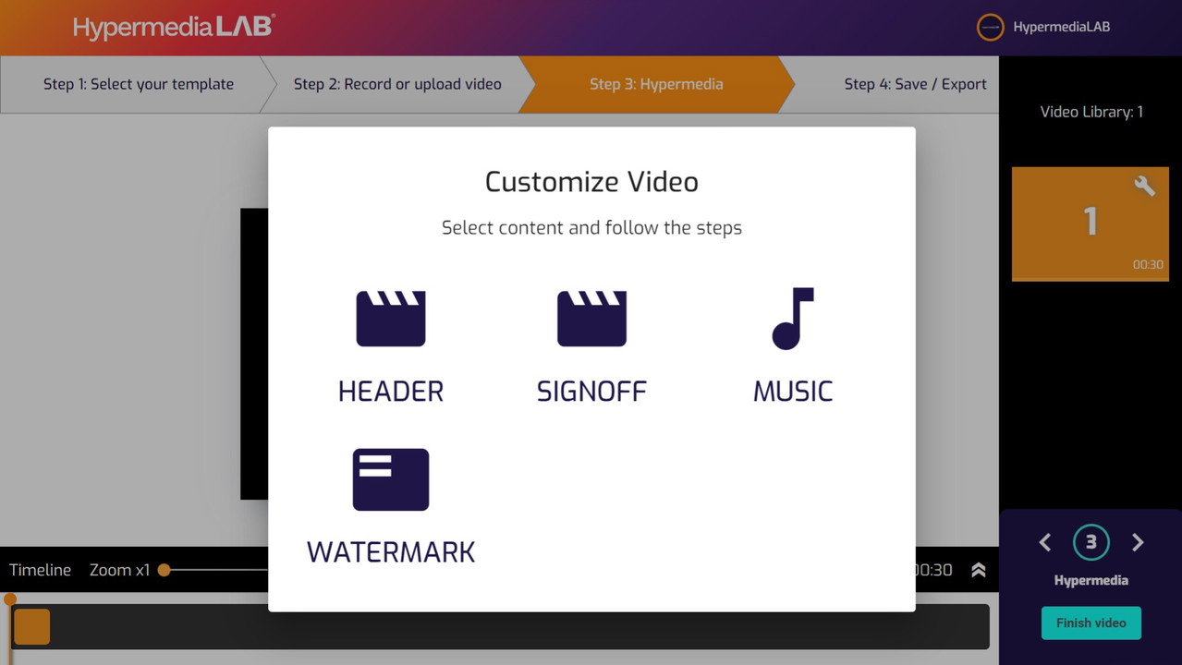Click the wrench icon on video 1

pos(1144,186)
